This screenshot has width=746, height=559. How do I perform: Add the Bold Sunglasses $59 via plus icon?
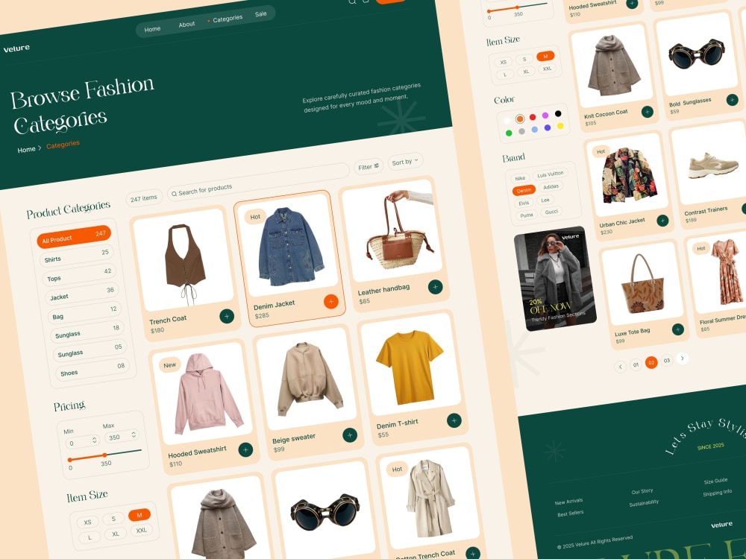tap(733, 100)
